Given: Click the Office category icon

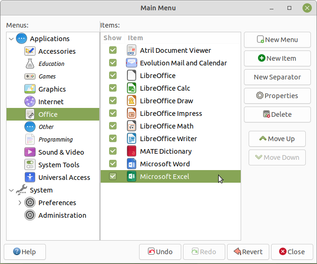Looking at the screenshot, I should coord(30,114).
